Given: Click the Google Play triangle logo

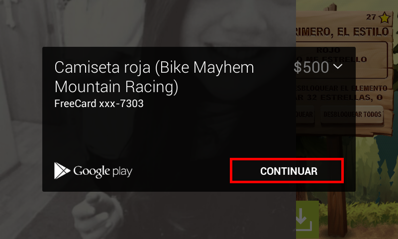Looking at the screenshot, I should tap(62, 171).
